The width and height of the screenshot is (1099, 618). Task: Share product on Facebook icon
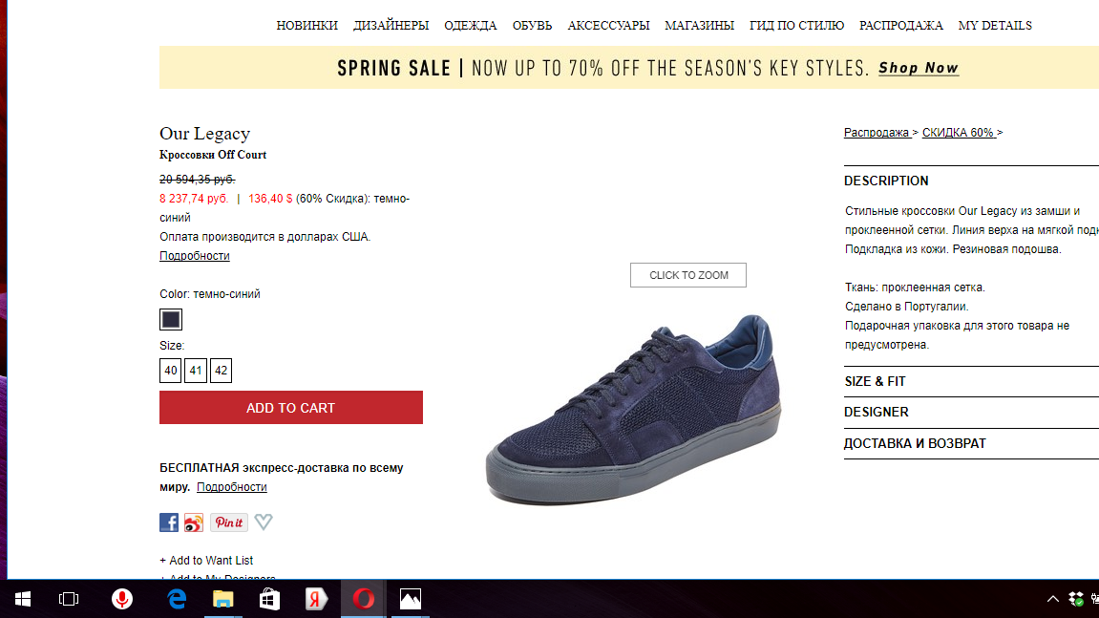(x=169, y=522)
